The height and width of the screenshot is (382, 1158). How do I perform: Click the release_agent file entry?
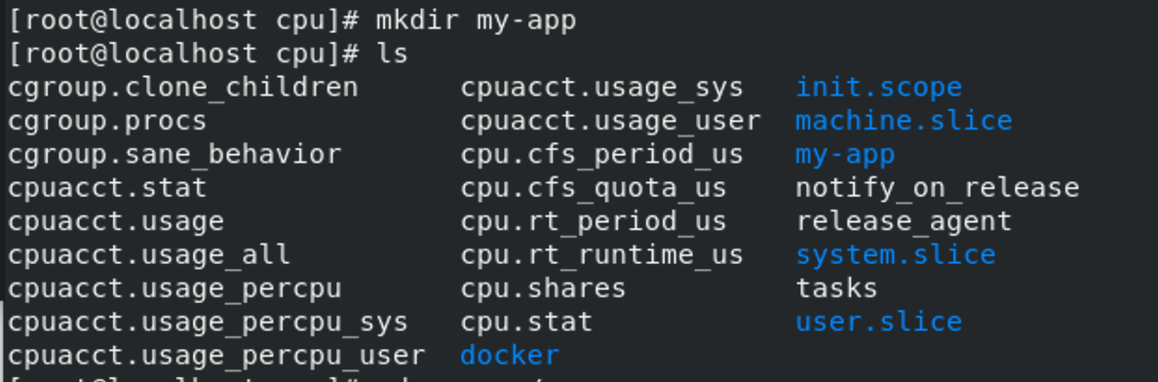(904, 221)
